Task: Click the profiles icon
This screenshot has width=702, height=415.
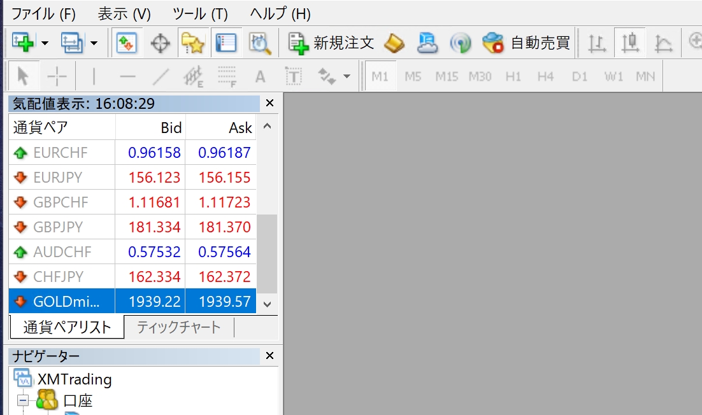Action: coord(71,43)
